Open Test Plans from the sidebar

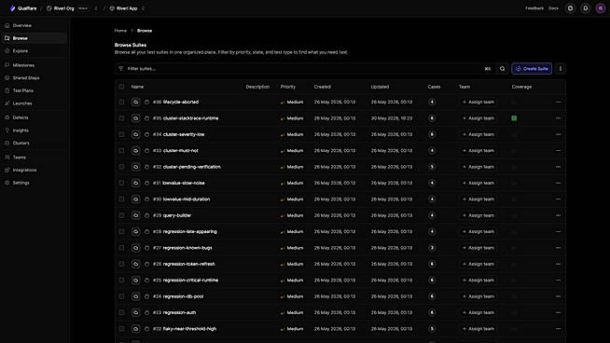pos(35,90)
